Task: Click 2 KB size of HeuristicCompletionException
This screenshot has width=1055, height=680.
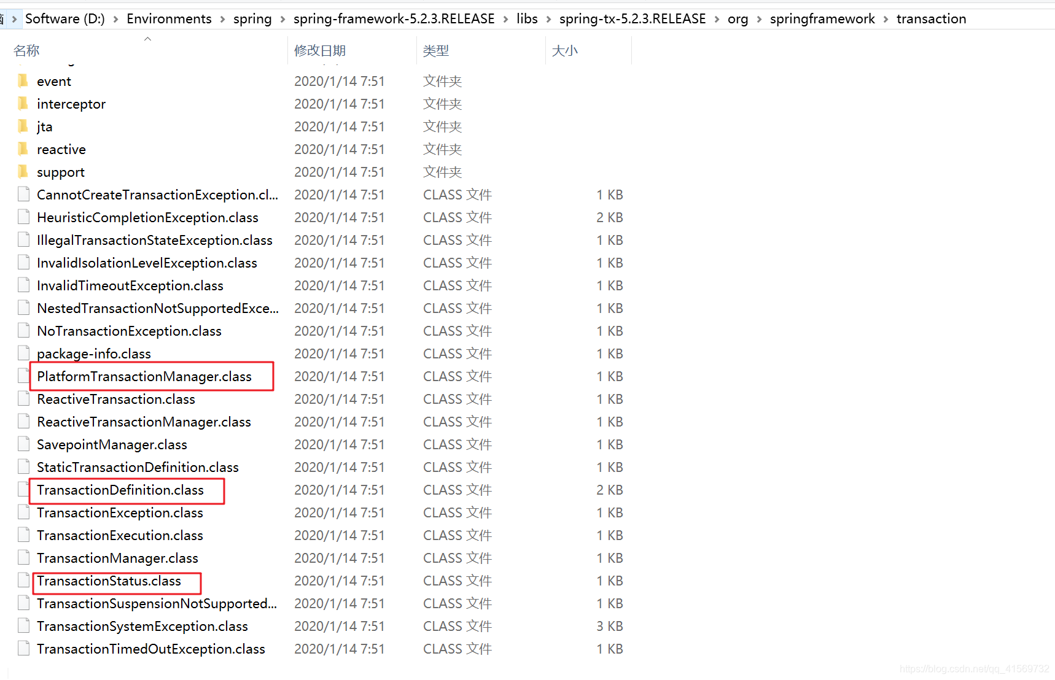Action: tap(610, 217)
